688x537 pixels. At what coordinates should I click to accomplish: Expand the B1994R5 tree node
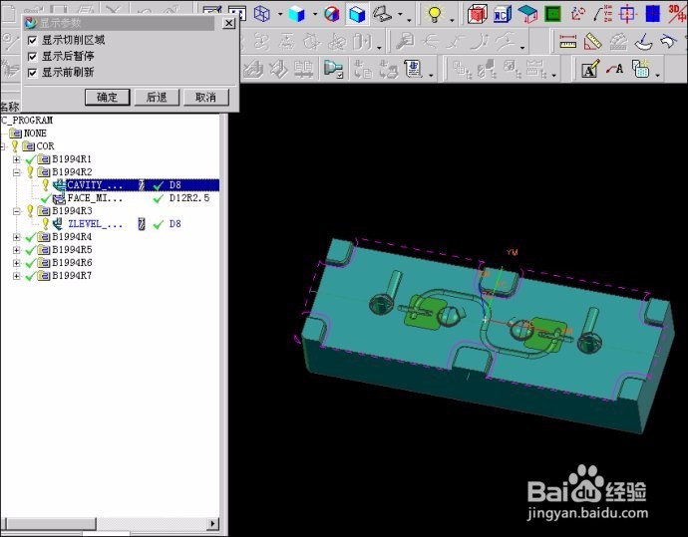17,250
